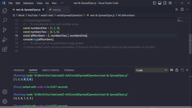Open editor More Actions ellipsis
The width and height of the screenshot is (192, 108).
click(187, 9)
